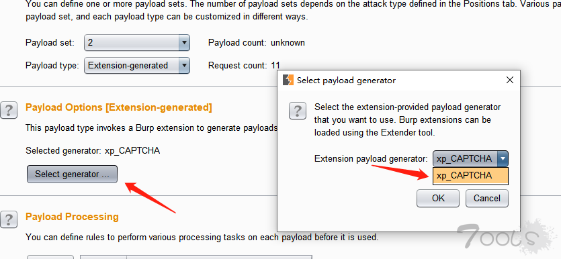The height and width of the screenshot is (259, 561).
Task: Cancel the payload generator dialog
Action: click(x=487, y=198)
